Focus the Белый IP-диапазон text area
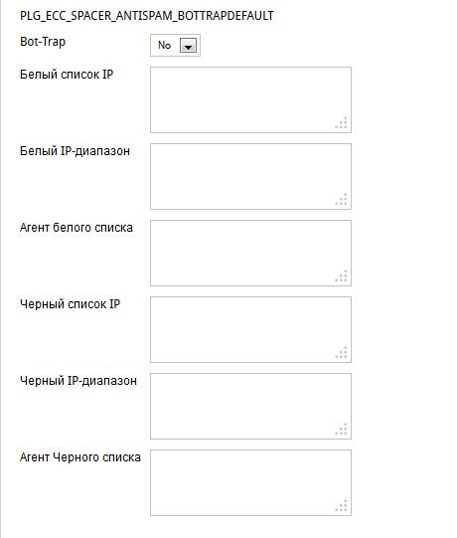 pyautogui.click(x=251, y=176)
